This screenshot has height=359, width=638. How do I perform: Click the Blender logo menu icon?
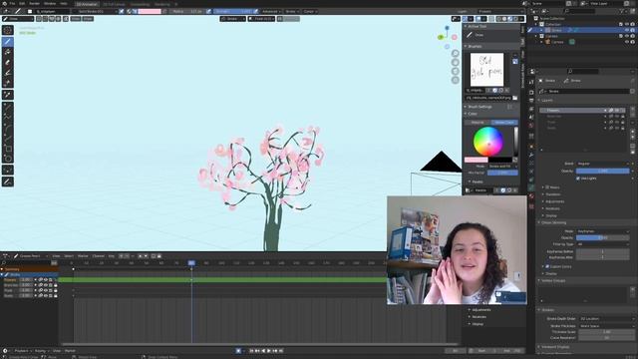3,3
